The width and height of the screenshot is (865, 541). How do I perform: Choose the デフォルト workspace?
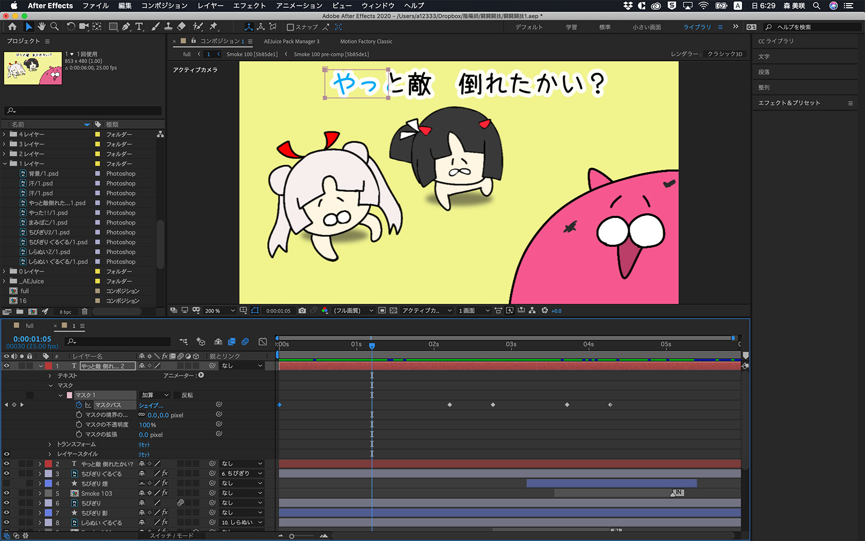tap(529, 27)
